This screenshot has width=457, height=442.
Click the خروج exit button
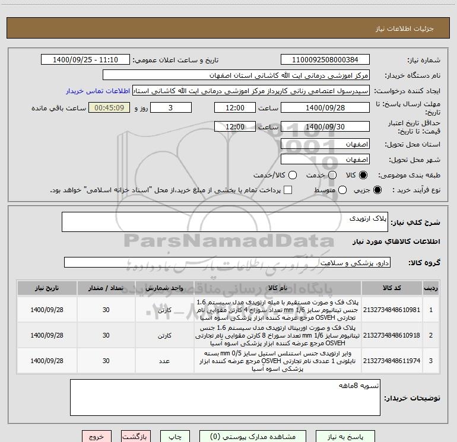(x=97, y=437)
